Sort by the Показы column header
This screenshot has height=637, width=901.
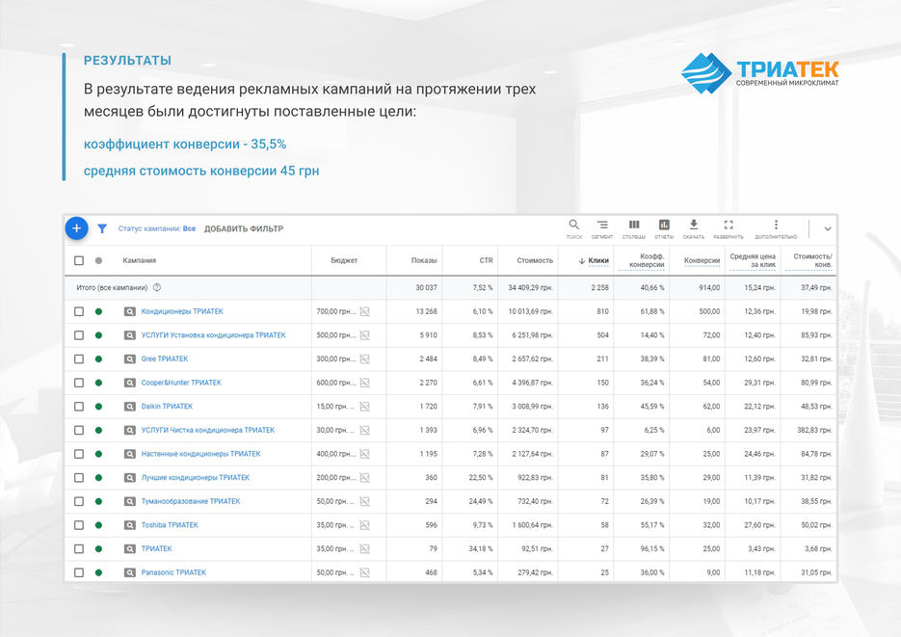pyautogui.click(x=424, y=260)
